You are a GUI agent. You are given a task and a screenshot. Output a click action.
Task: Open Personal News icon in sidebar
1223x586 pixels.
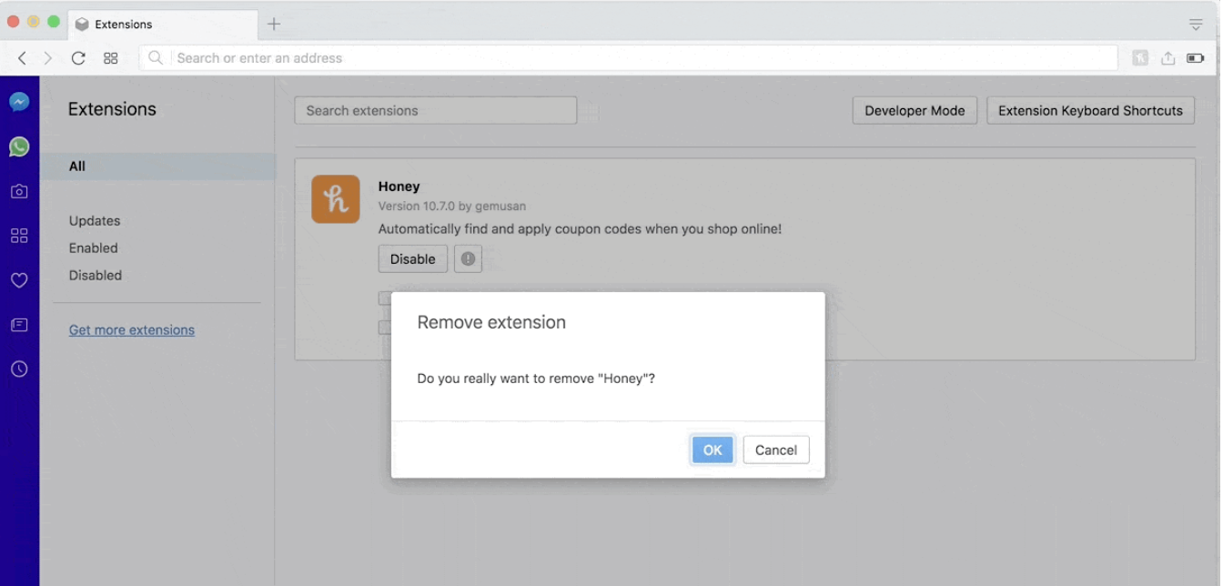point(19,325)
